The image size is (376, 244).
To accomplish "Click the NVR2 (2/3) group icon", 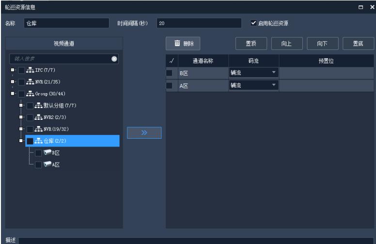I will (39, 117).
